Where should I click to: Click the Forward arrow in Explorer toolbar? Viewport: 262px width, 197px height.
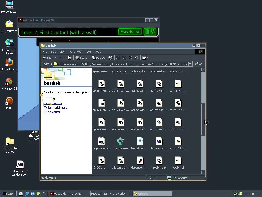click(x=60, y=58)
